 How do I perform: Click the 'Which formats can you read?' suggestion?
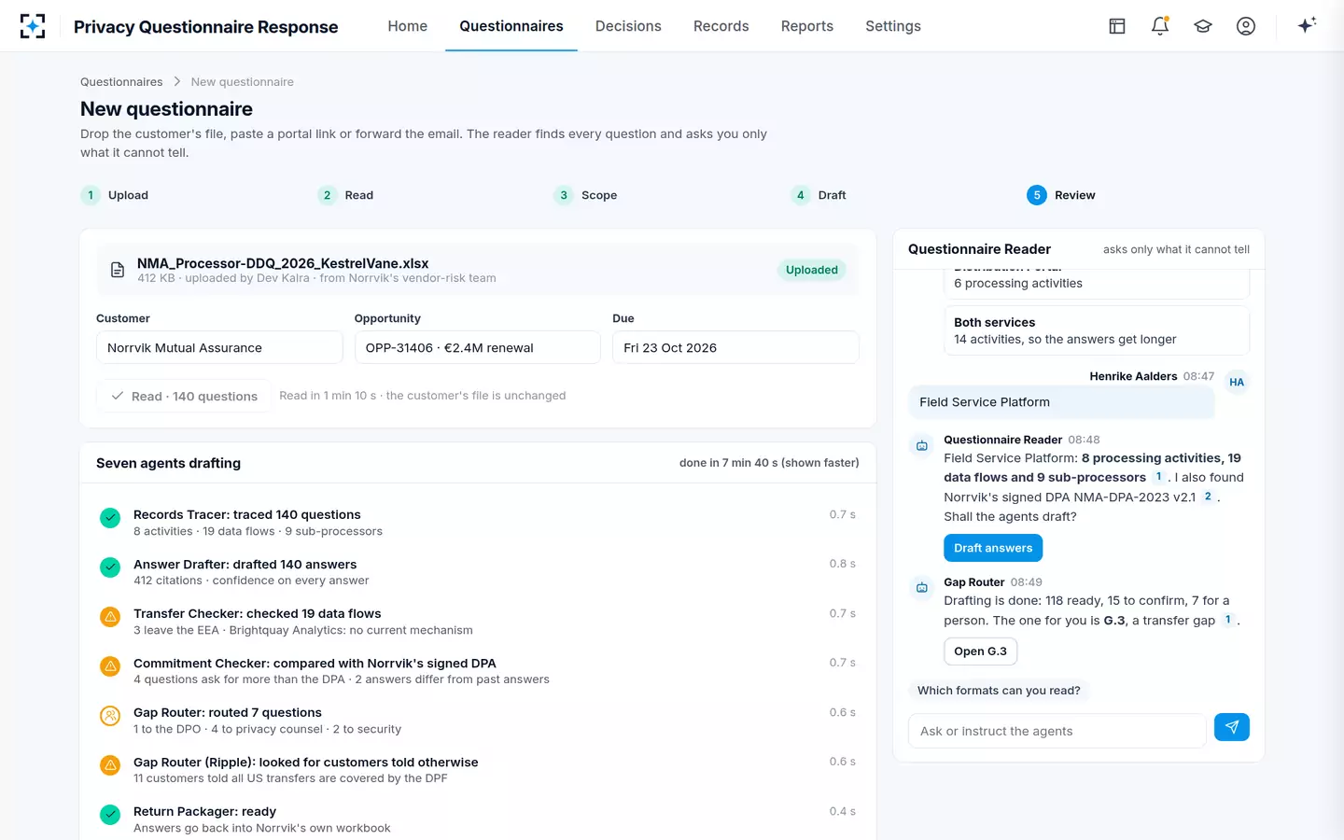[x=999, y=691]
